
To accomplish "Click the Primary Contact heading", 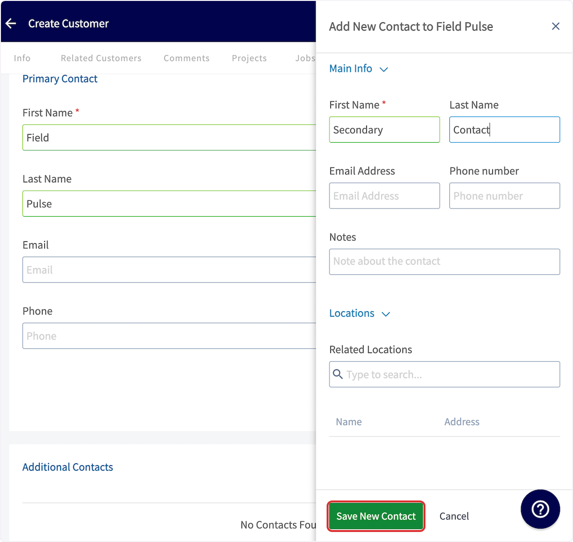I will click(x=60, y=79).
